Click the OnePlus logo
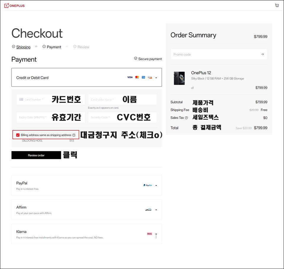This screenshot has height=269, width=284. click(14, 6)
